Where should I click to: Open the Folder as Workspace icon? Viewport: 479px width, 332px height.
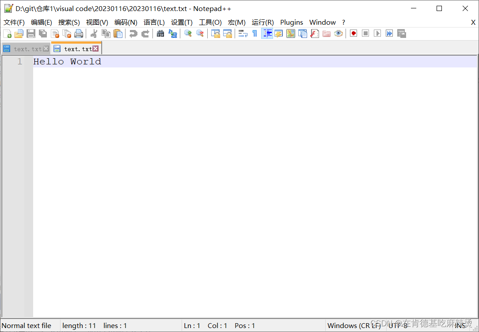click(327, 33)
